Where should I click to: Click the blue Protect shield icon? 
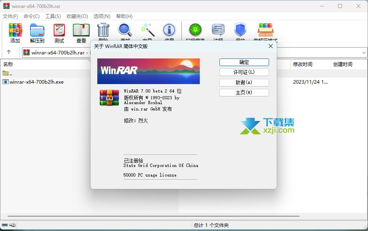[x=240, y=30]
